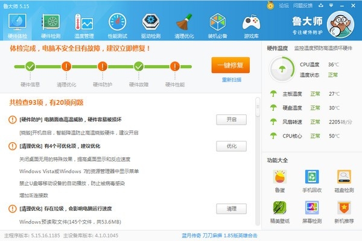Open the 硬件体检 hardware checkup tab
This screenshot has width=362, height=241.
click(17, 26)
